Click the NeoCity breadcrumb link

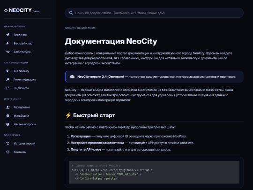69,28
